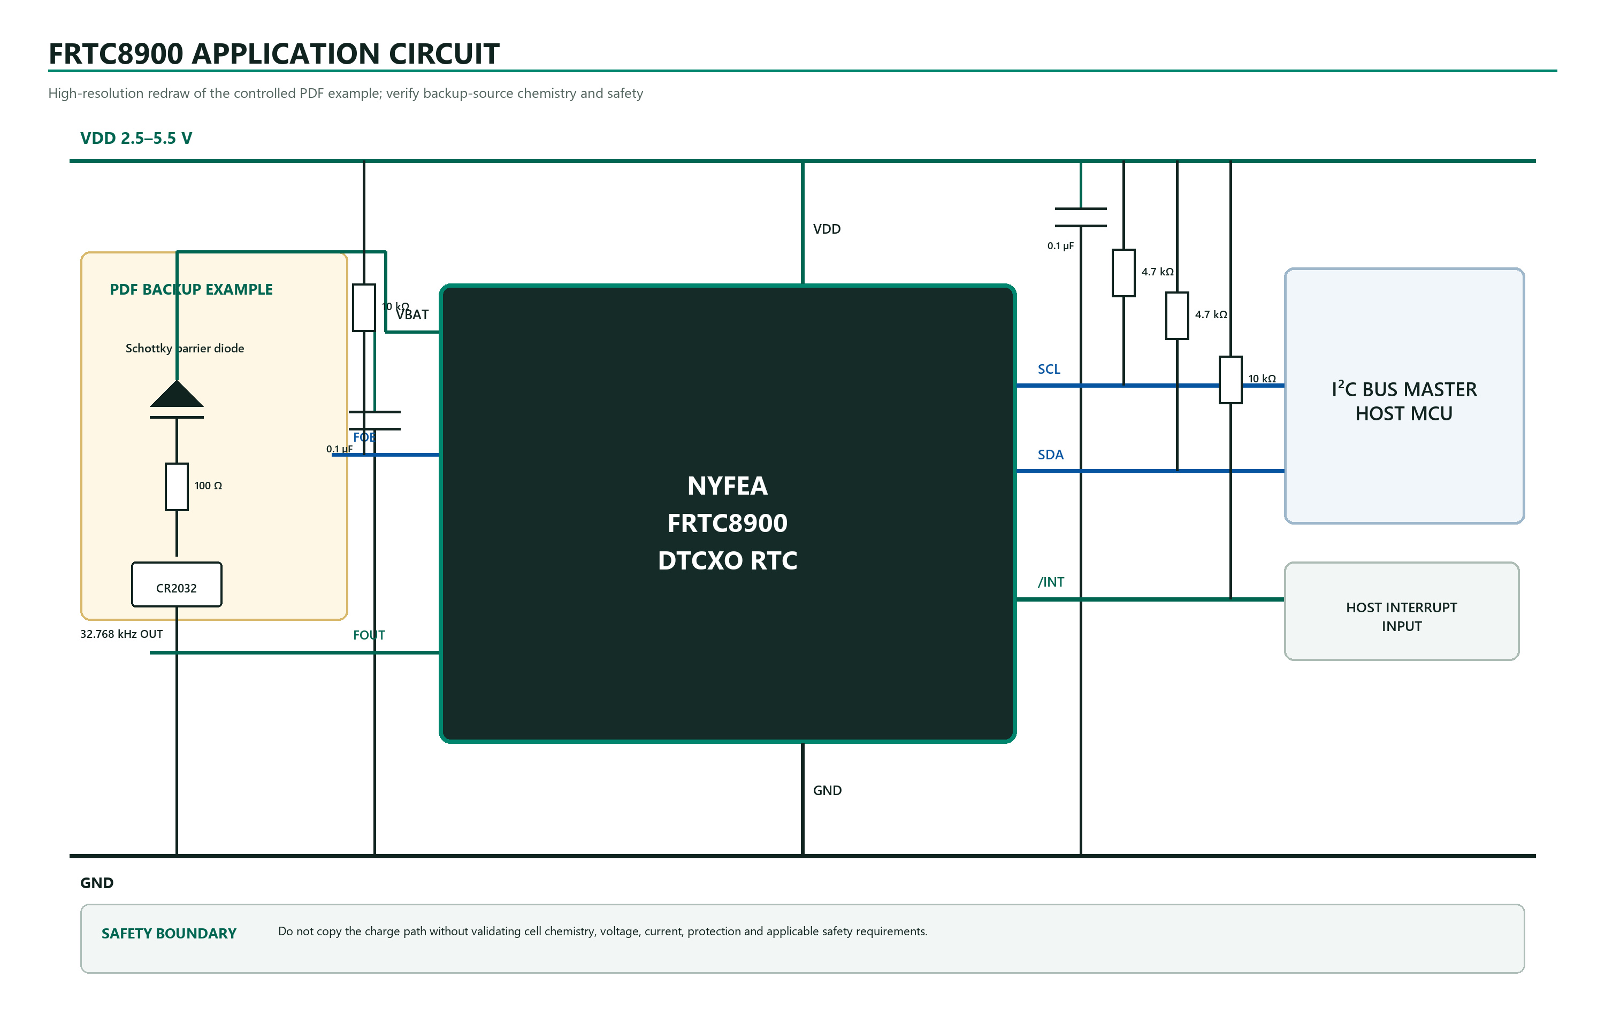Click the 'Do not copy the charge path' warning text

[602, 932]
